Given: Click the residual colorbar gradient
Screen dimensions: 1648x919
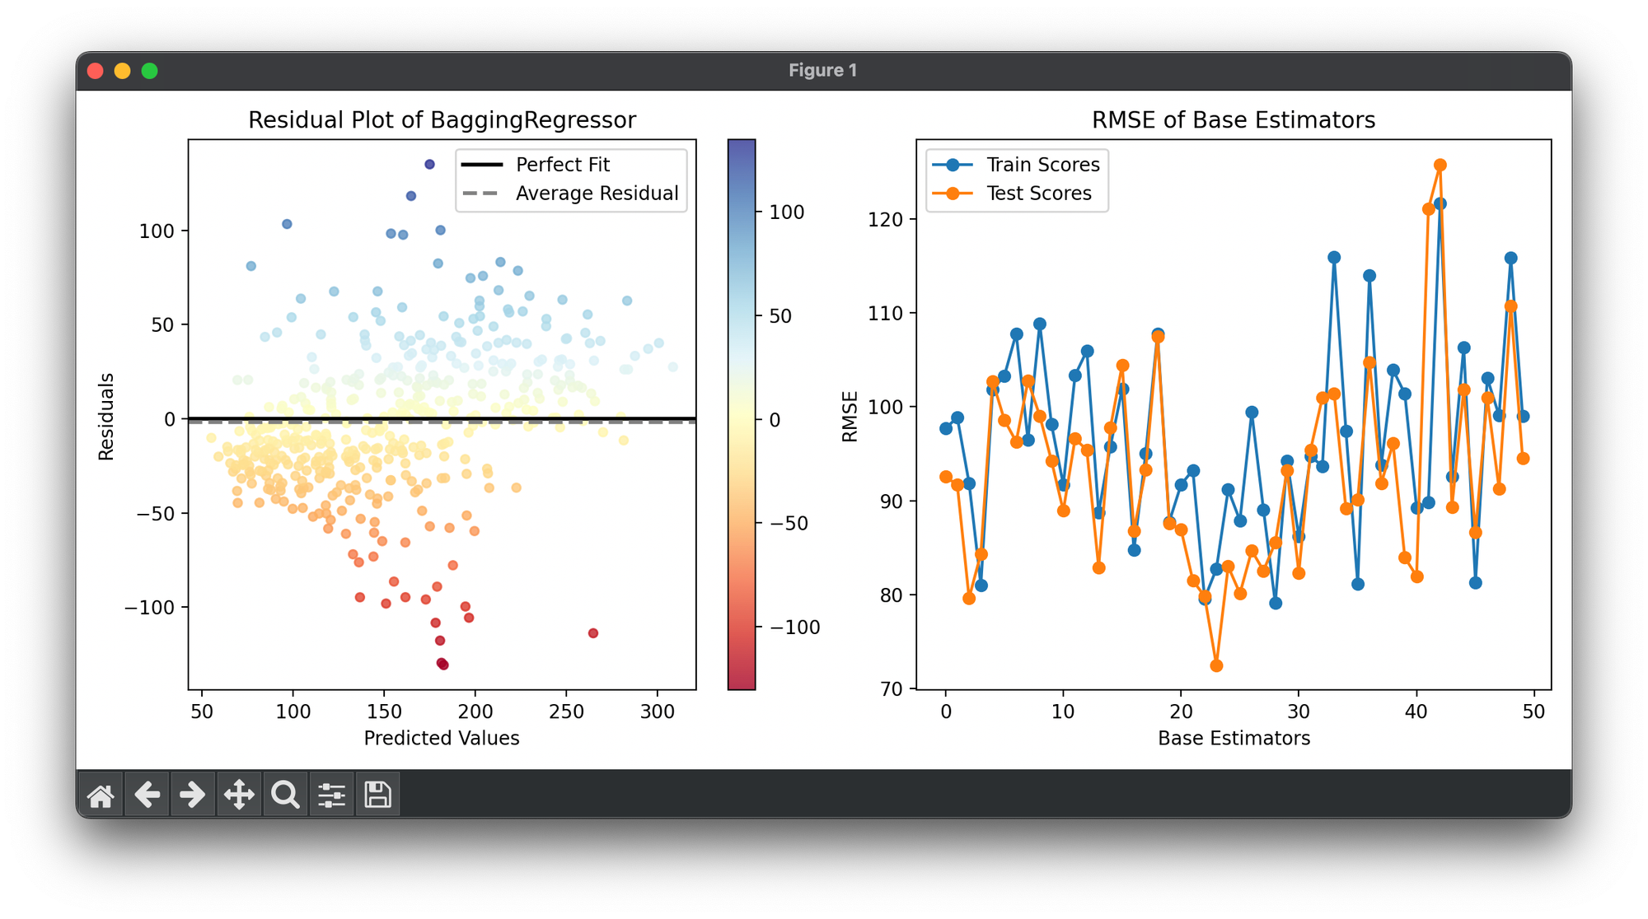Looking at the screenshot, I should [742, 414].
